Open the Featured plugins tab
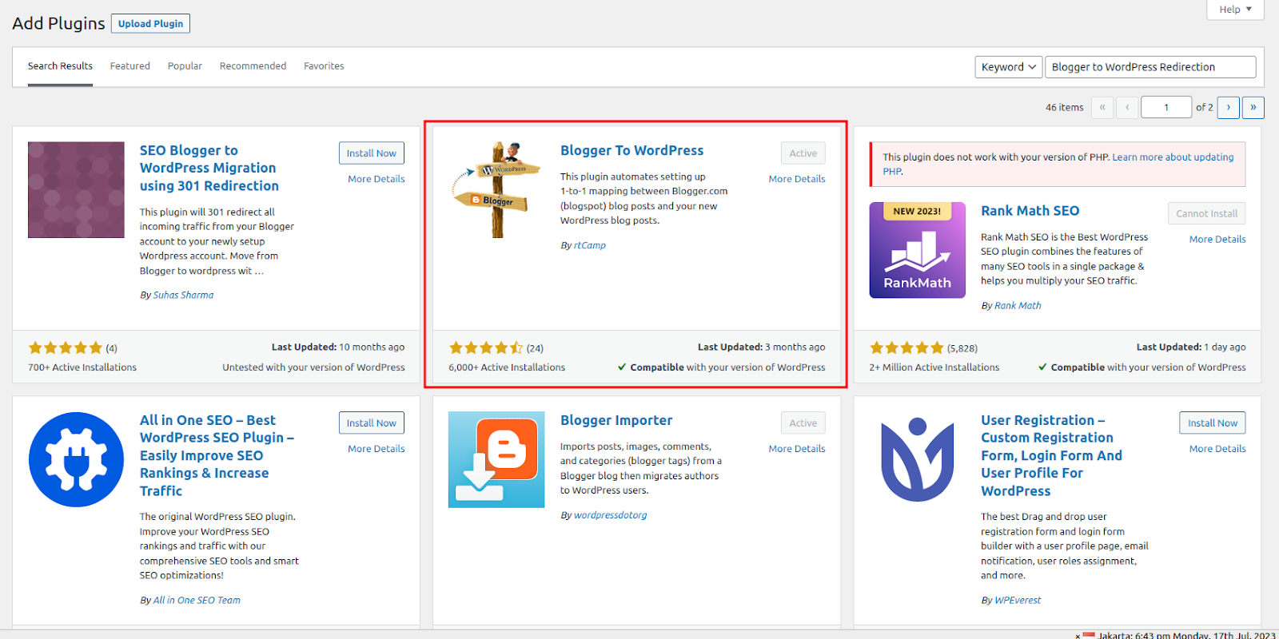The height and width of the screenshot is (639, 1279). pyautogui.click(x=130, y=66)
